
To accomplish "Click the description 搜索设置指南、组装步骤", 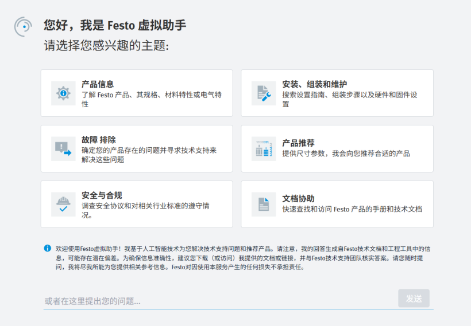I will coord(350,100).
